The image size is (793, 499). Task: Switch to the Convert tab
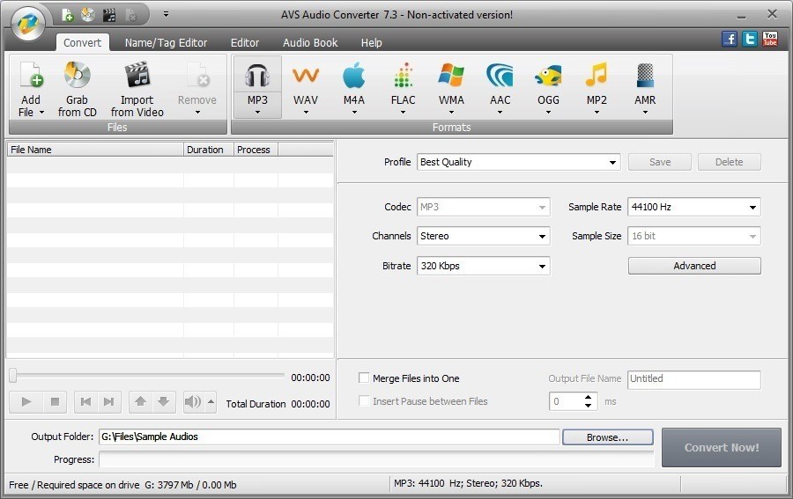(x=82, y=42)
